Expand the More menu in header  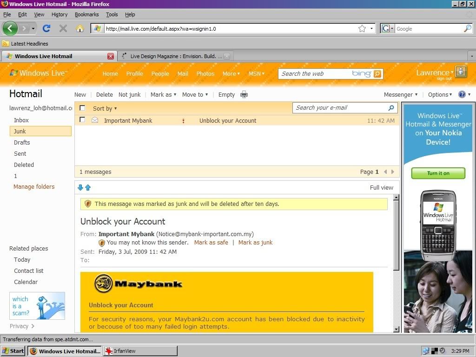pos(231,74)
